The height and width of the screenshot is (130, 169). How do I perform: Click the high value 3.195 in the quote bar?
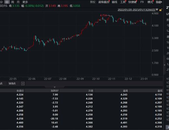pos(64,6)
